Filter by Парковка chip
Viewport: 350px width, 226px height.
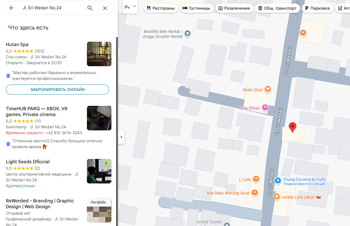pos(317,8)
